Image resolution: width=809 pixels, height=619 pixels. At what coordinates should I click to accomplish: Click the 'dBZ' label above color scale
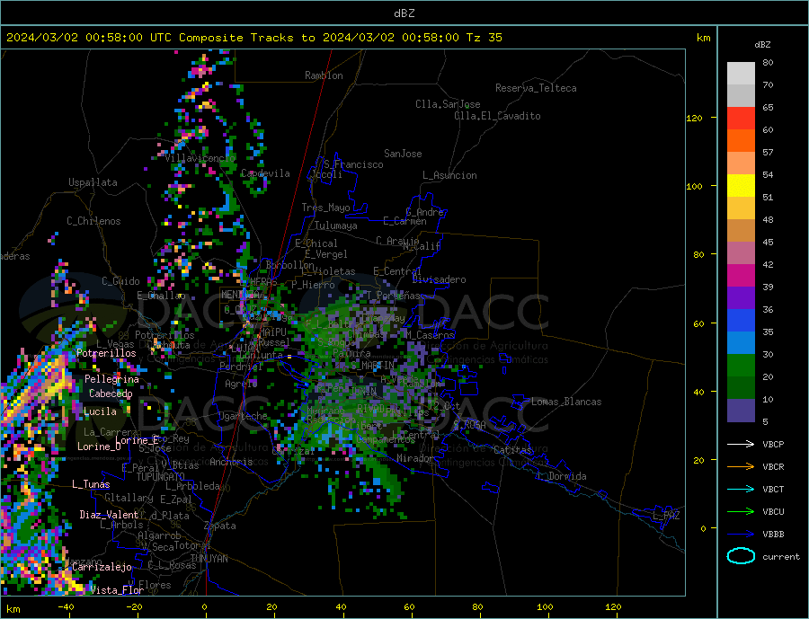click(x=762, y=45)
